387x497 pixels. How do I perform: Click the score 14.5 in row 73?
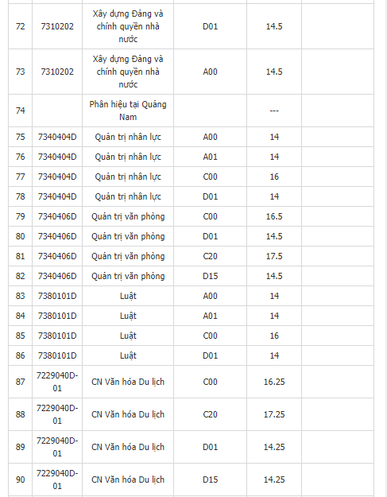click(x=274, y=72)
